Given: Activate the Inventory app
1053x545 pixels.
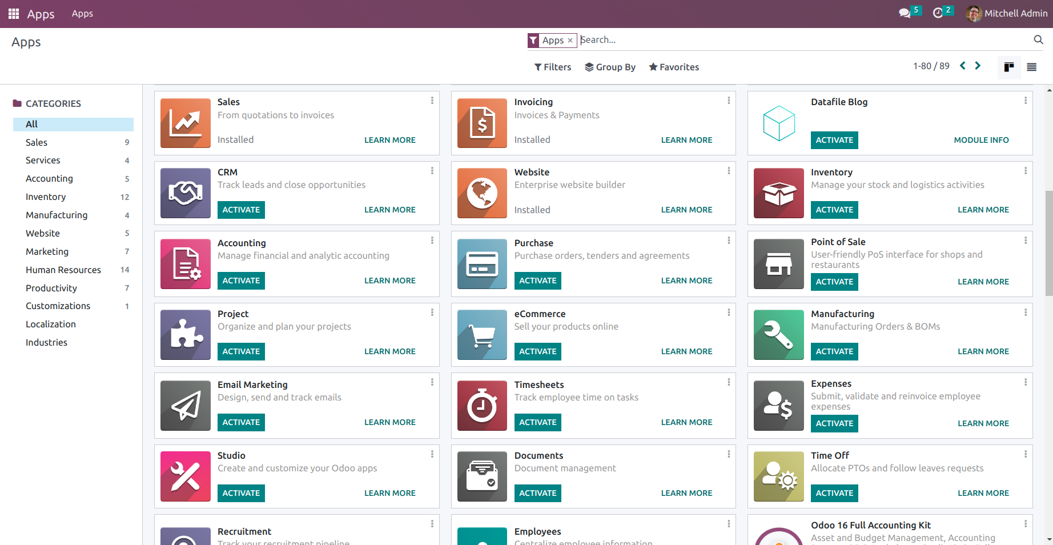Looking at the screenshot, I should pos(834,210).
